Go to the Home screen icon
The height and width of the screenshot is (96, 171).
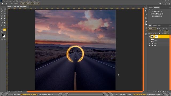[x=2, y=4]
